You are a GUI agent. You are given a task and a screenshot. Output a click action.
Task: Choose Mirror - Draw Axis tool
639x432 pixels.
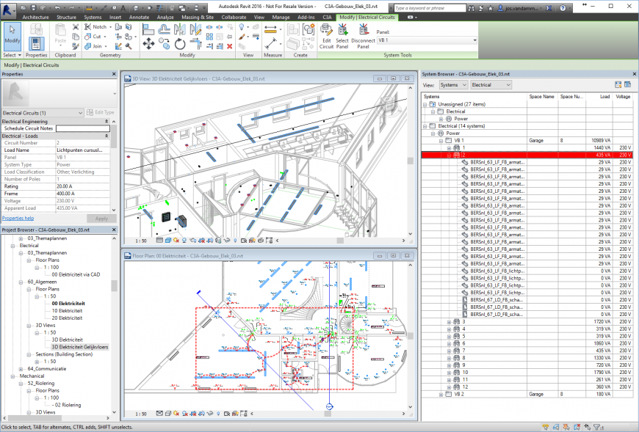tap(195, 29)
